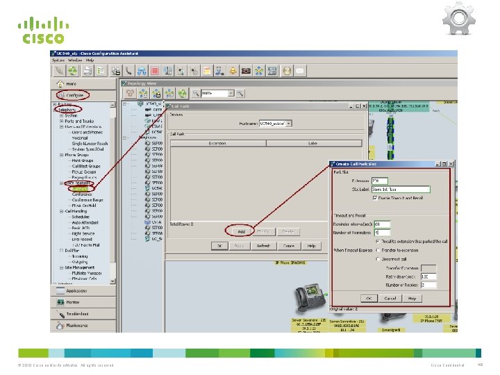500x375 pixels.
Task: Click the green Refresh icon in main toolbar
Action: point(73,71)
